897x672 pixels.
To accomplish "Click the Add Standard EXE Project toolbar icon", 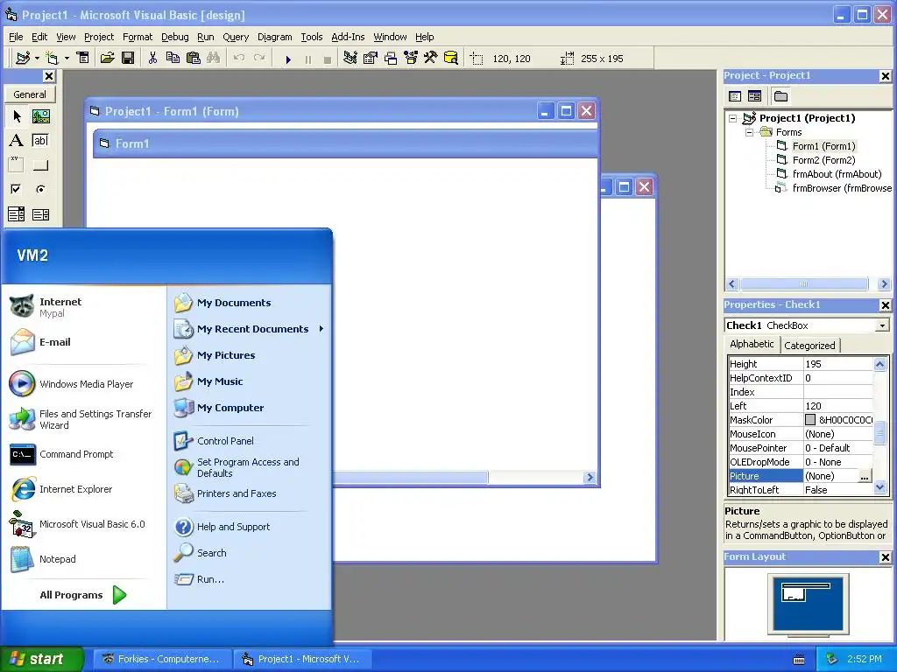I will click(x=22, y=59).
